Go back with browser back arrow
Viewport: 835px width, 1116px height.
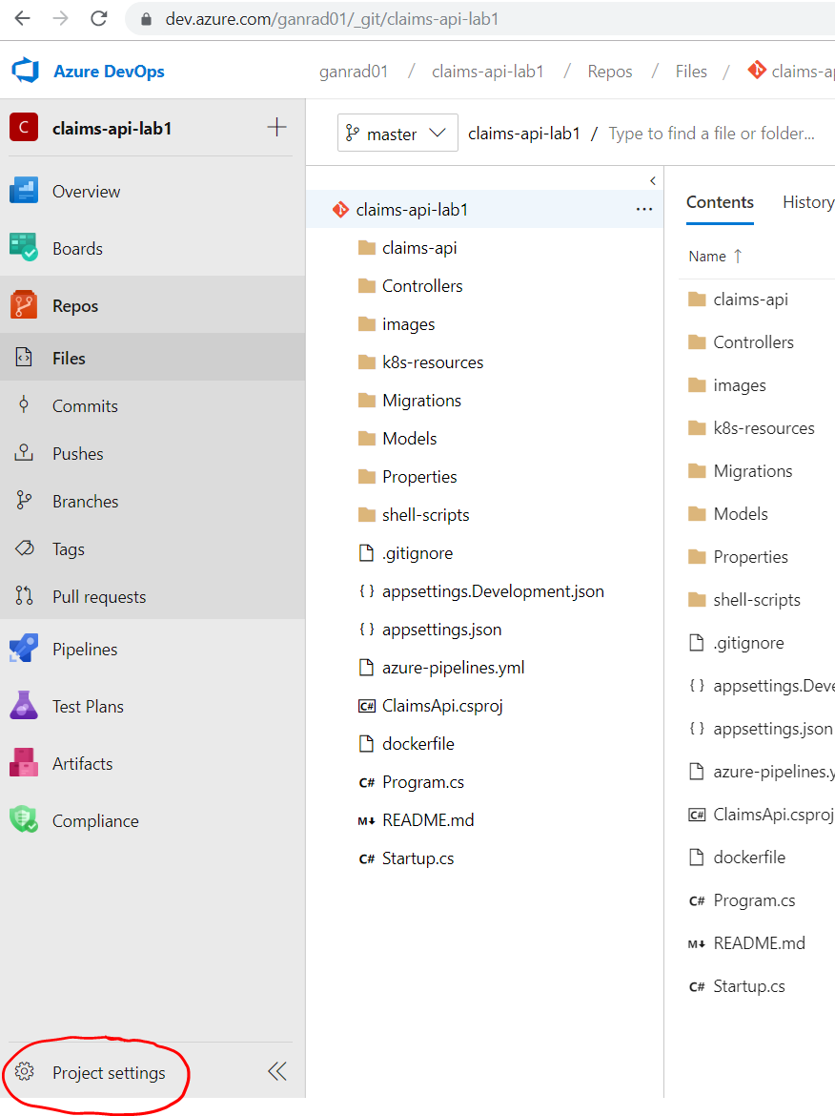[23, 18]
